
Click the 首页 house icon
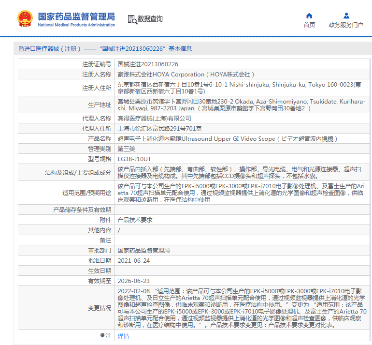click(x=309, y=15)
